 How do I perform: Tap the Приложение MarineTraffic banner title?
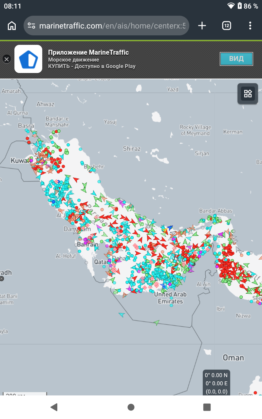[88, 52]
